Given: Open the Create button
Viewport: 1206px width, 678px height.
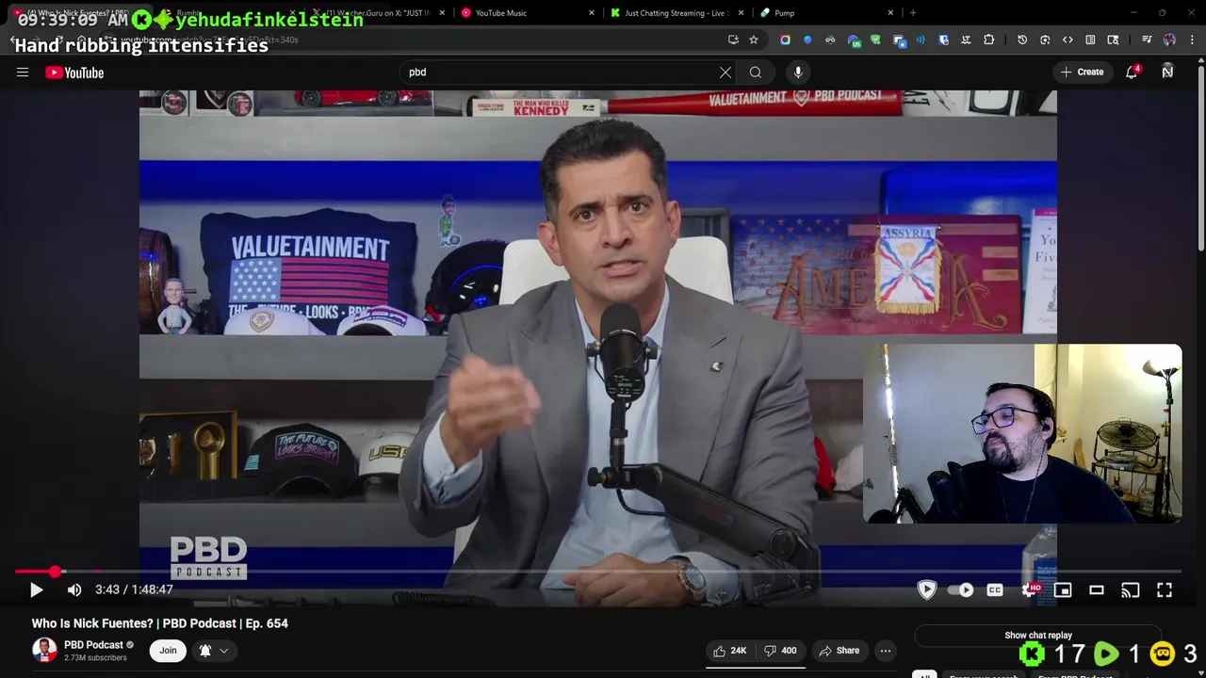Looking at the screenshot, I should click(x=1082, y=72).
